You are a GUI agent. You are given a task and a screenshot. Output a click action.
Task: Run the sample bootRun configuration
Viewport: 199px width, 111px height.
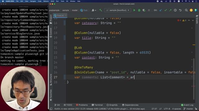tap(134, 10)
